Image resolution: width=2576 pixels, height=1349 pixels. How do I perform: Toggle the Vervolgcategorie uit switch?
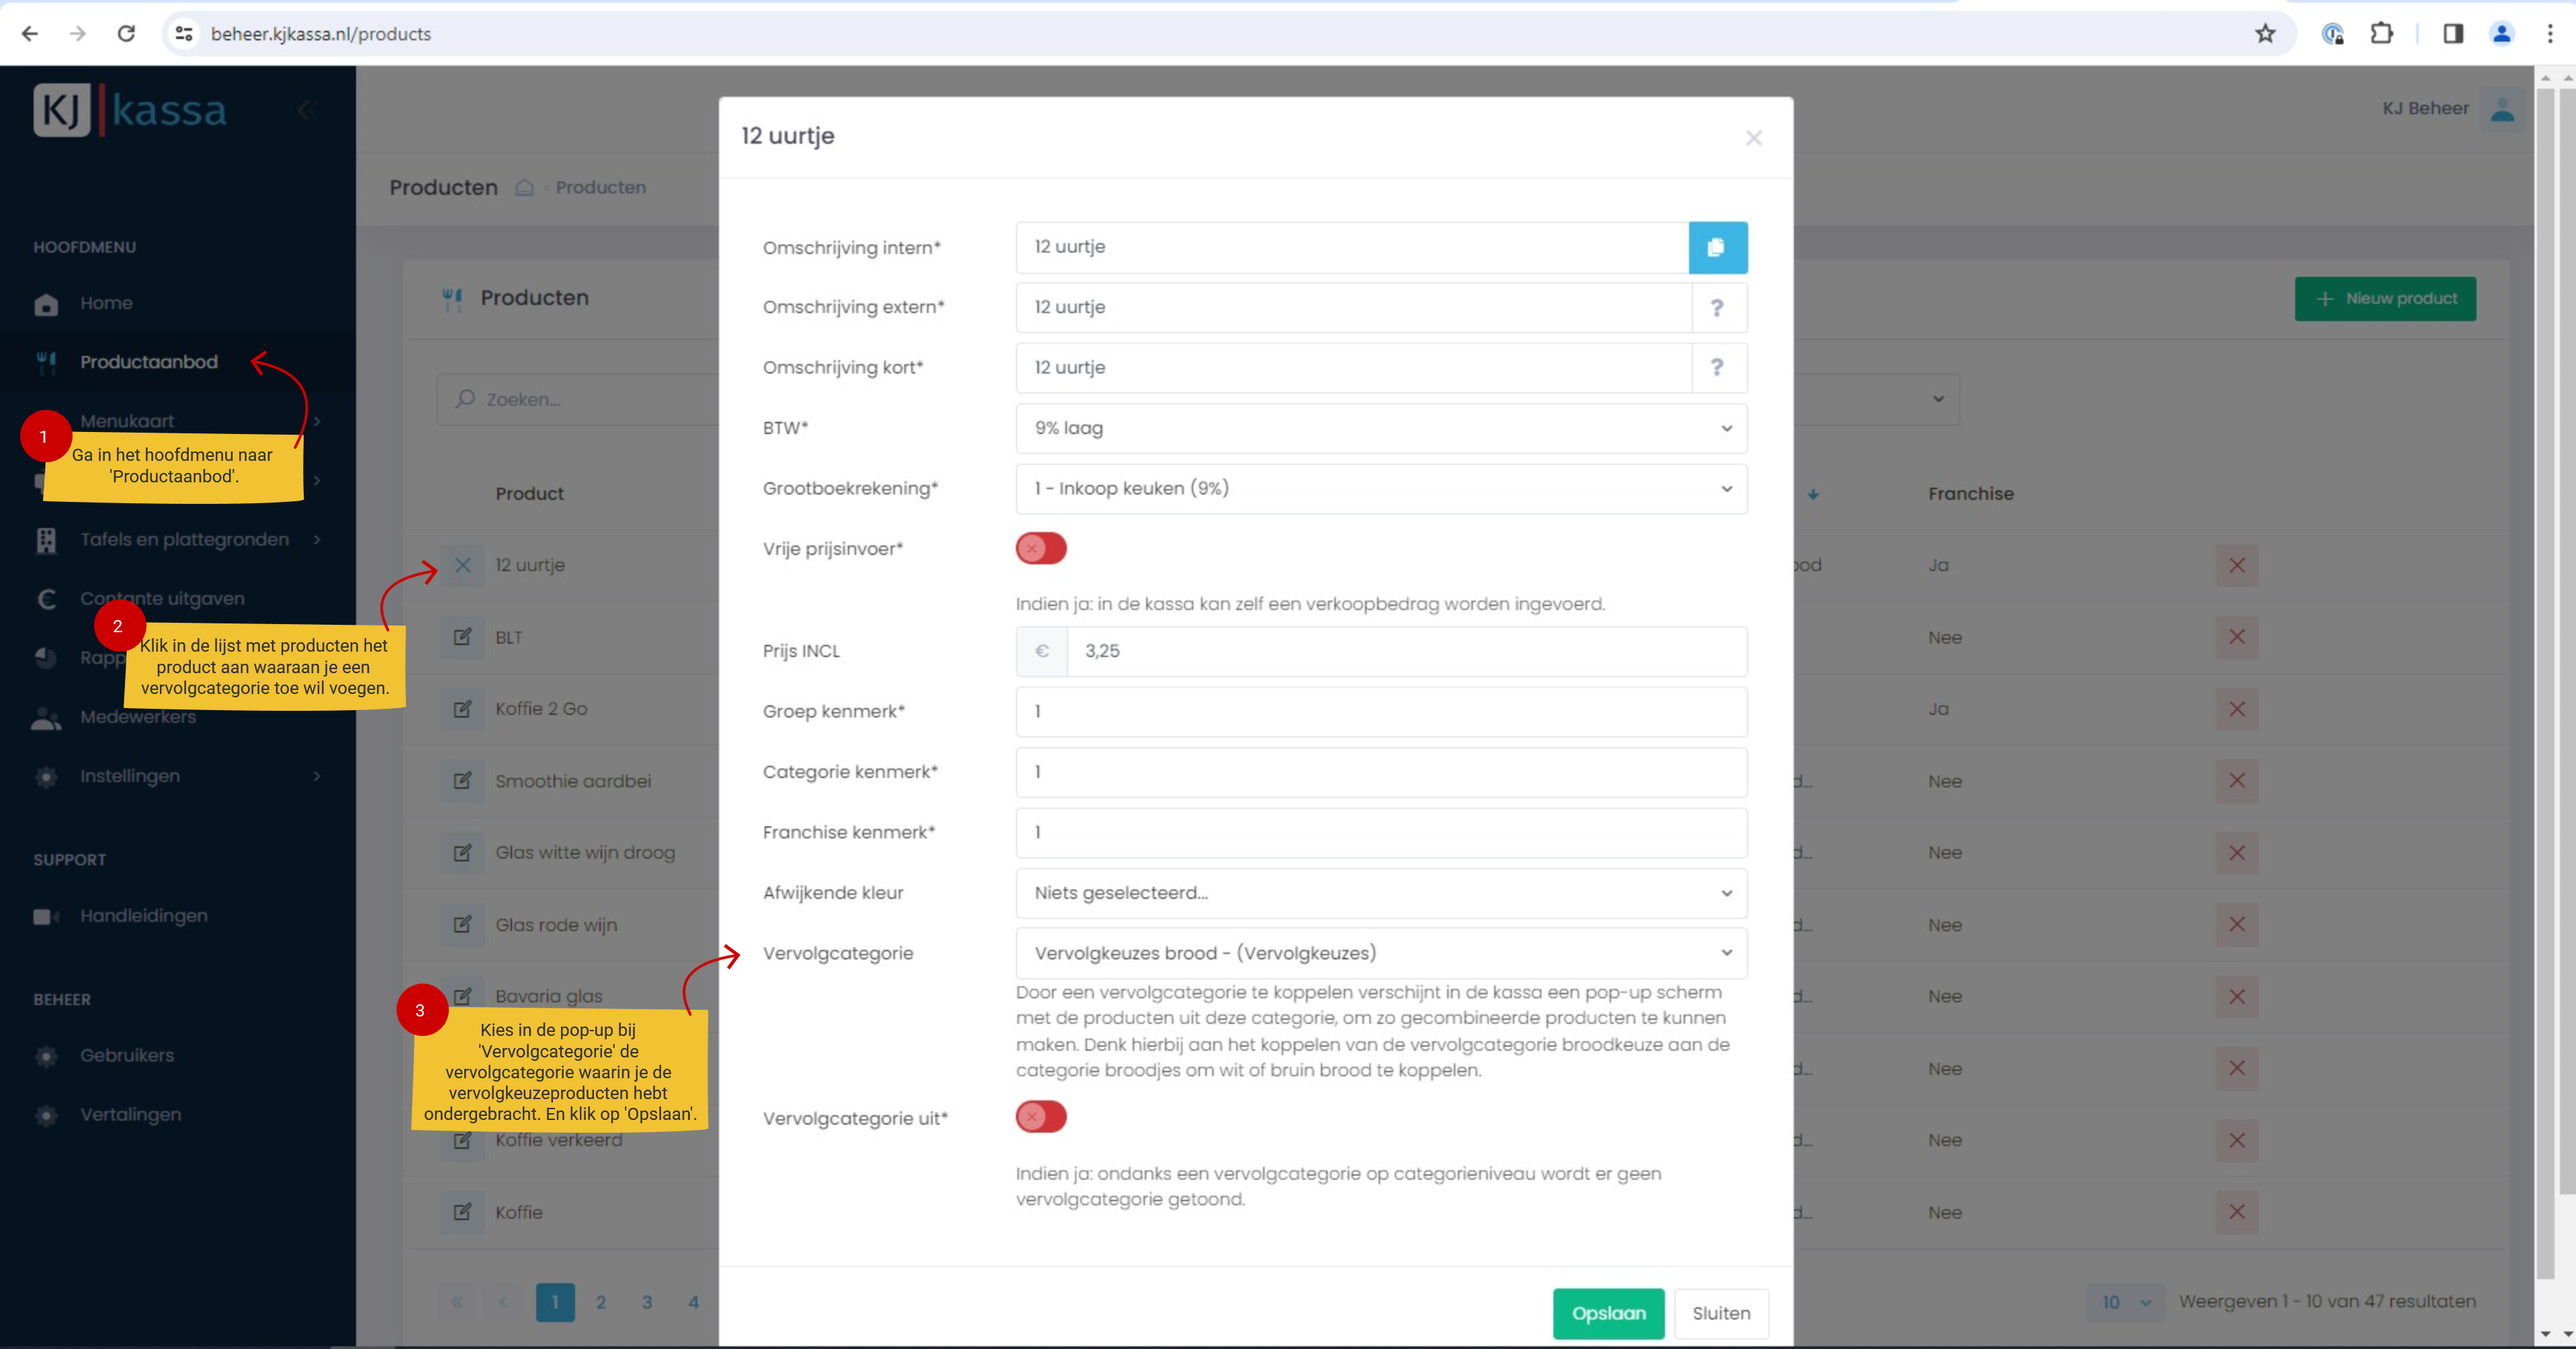coord(1041,1117)
